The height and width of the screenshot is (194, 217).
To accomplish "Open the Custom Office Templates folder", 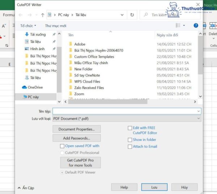I will tap(94, 57).
